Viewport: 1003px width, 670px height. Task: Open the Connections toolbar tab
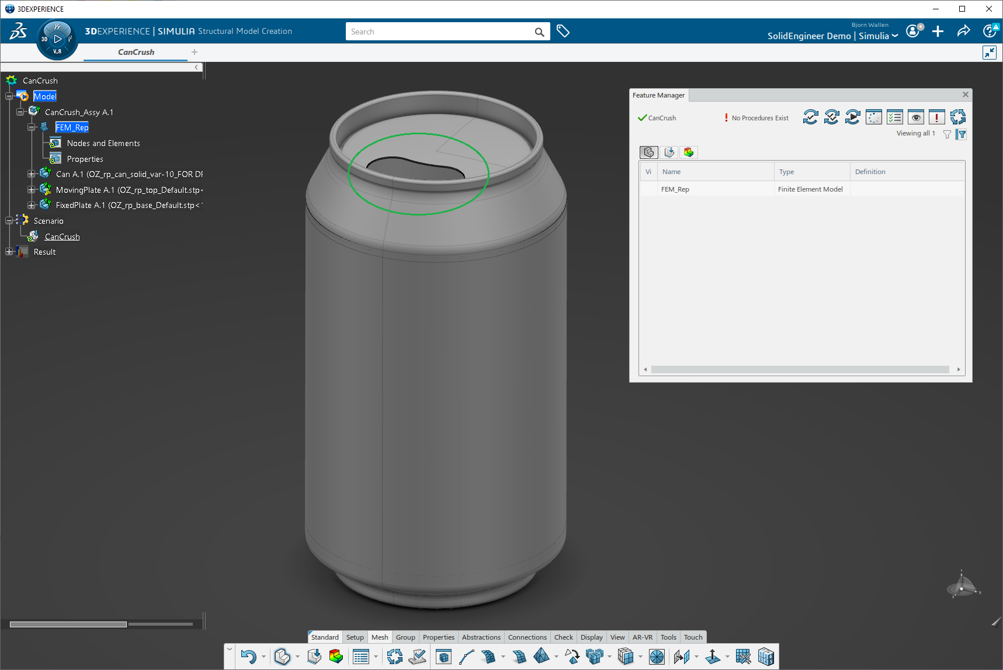[527, 637]
